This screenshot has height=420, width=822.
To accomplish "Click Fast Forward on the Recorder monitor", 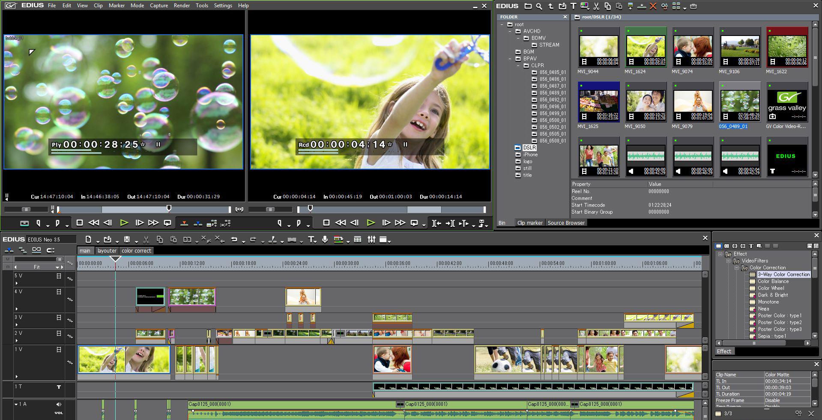I will (x=400, y=223).
